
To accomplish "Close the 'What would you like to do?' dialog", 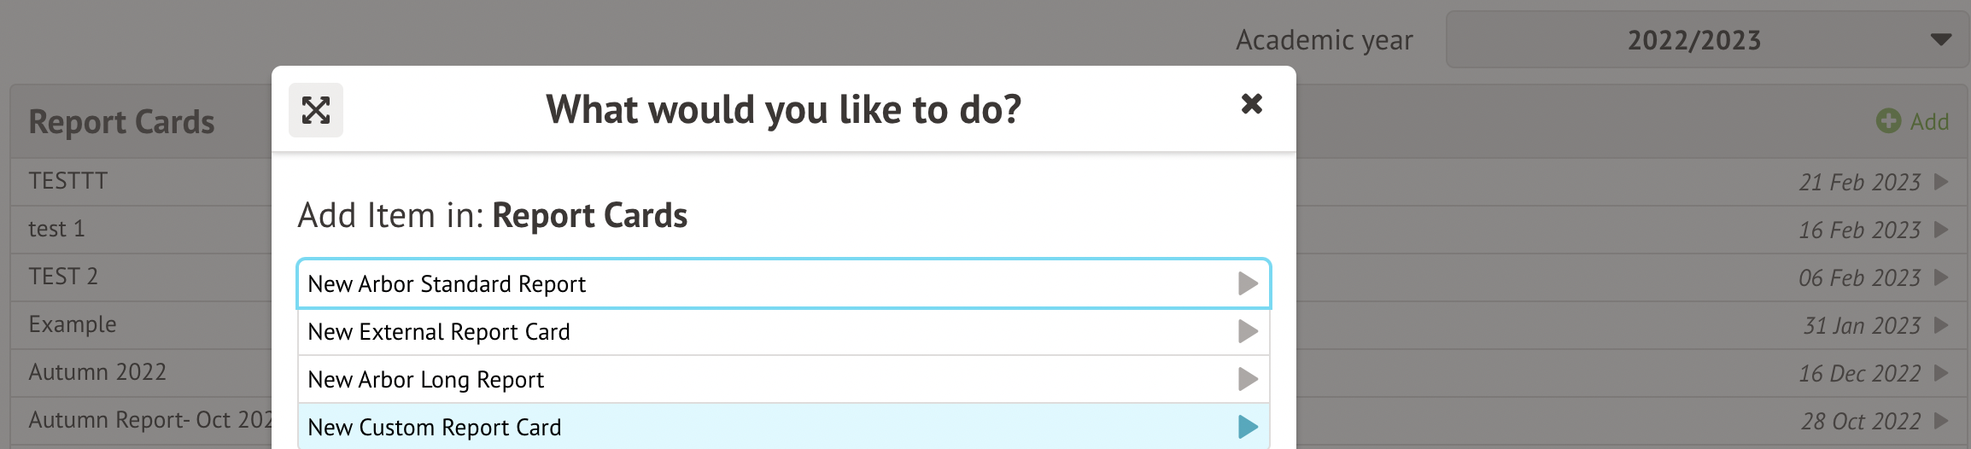I will tap(1251, 104).
